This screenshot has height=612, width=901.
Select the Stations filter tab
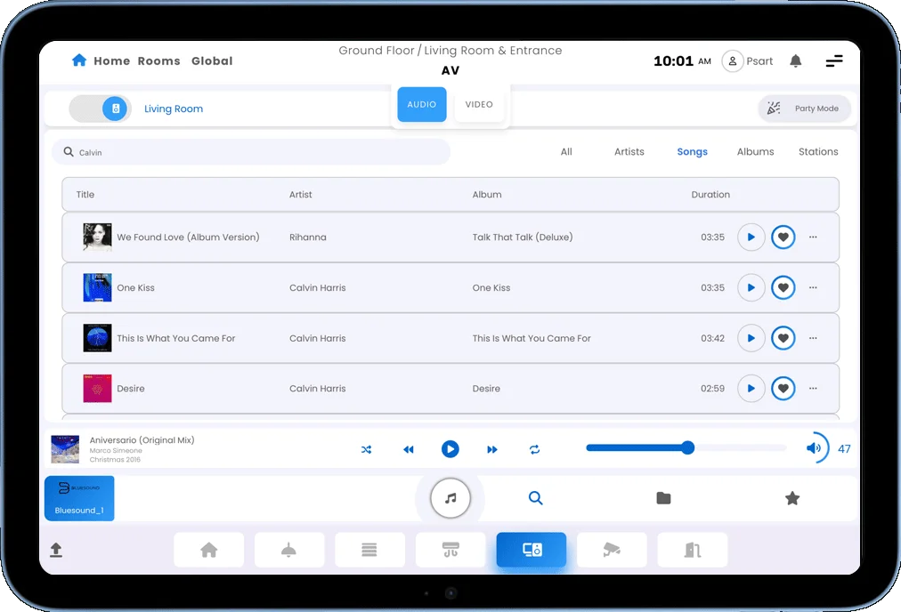click(817, 151)
